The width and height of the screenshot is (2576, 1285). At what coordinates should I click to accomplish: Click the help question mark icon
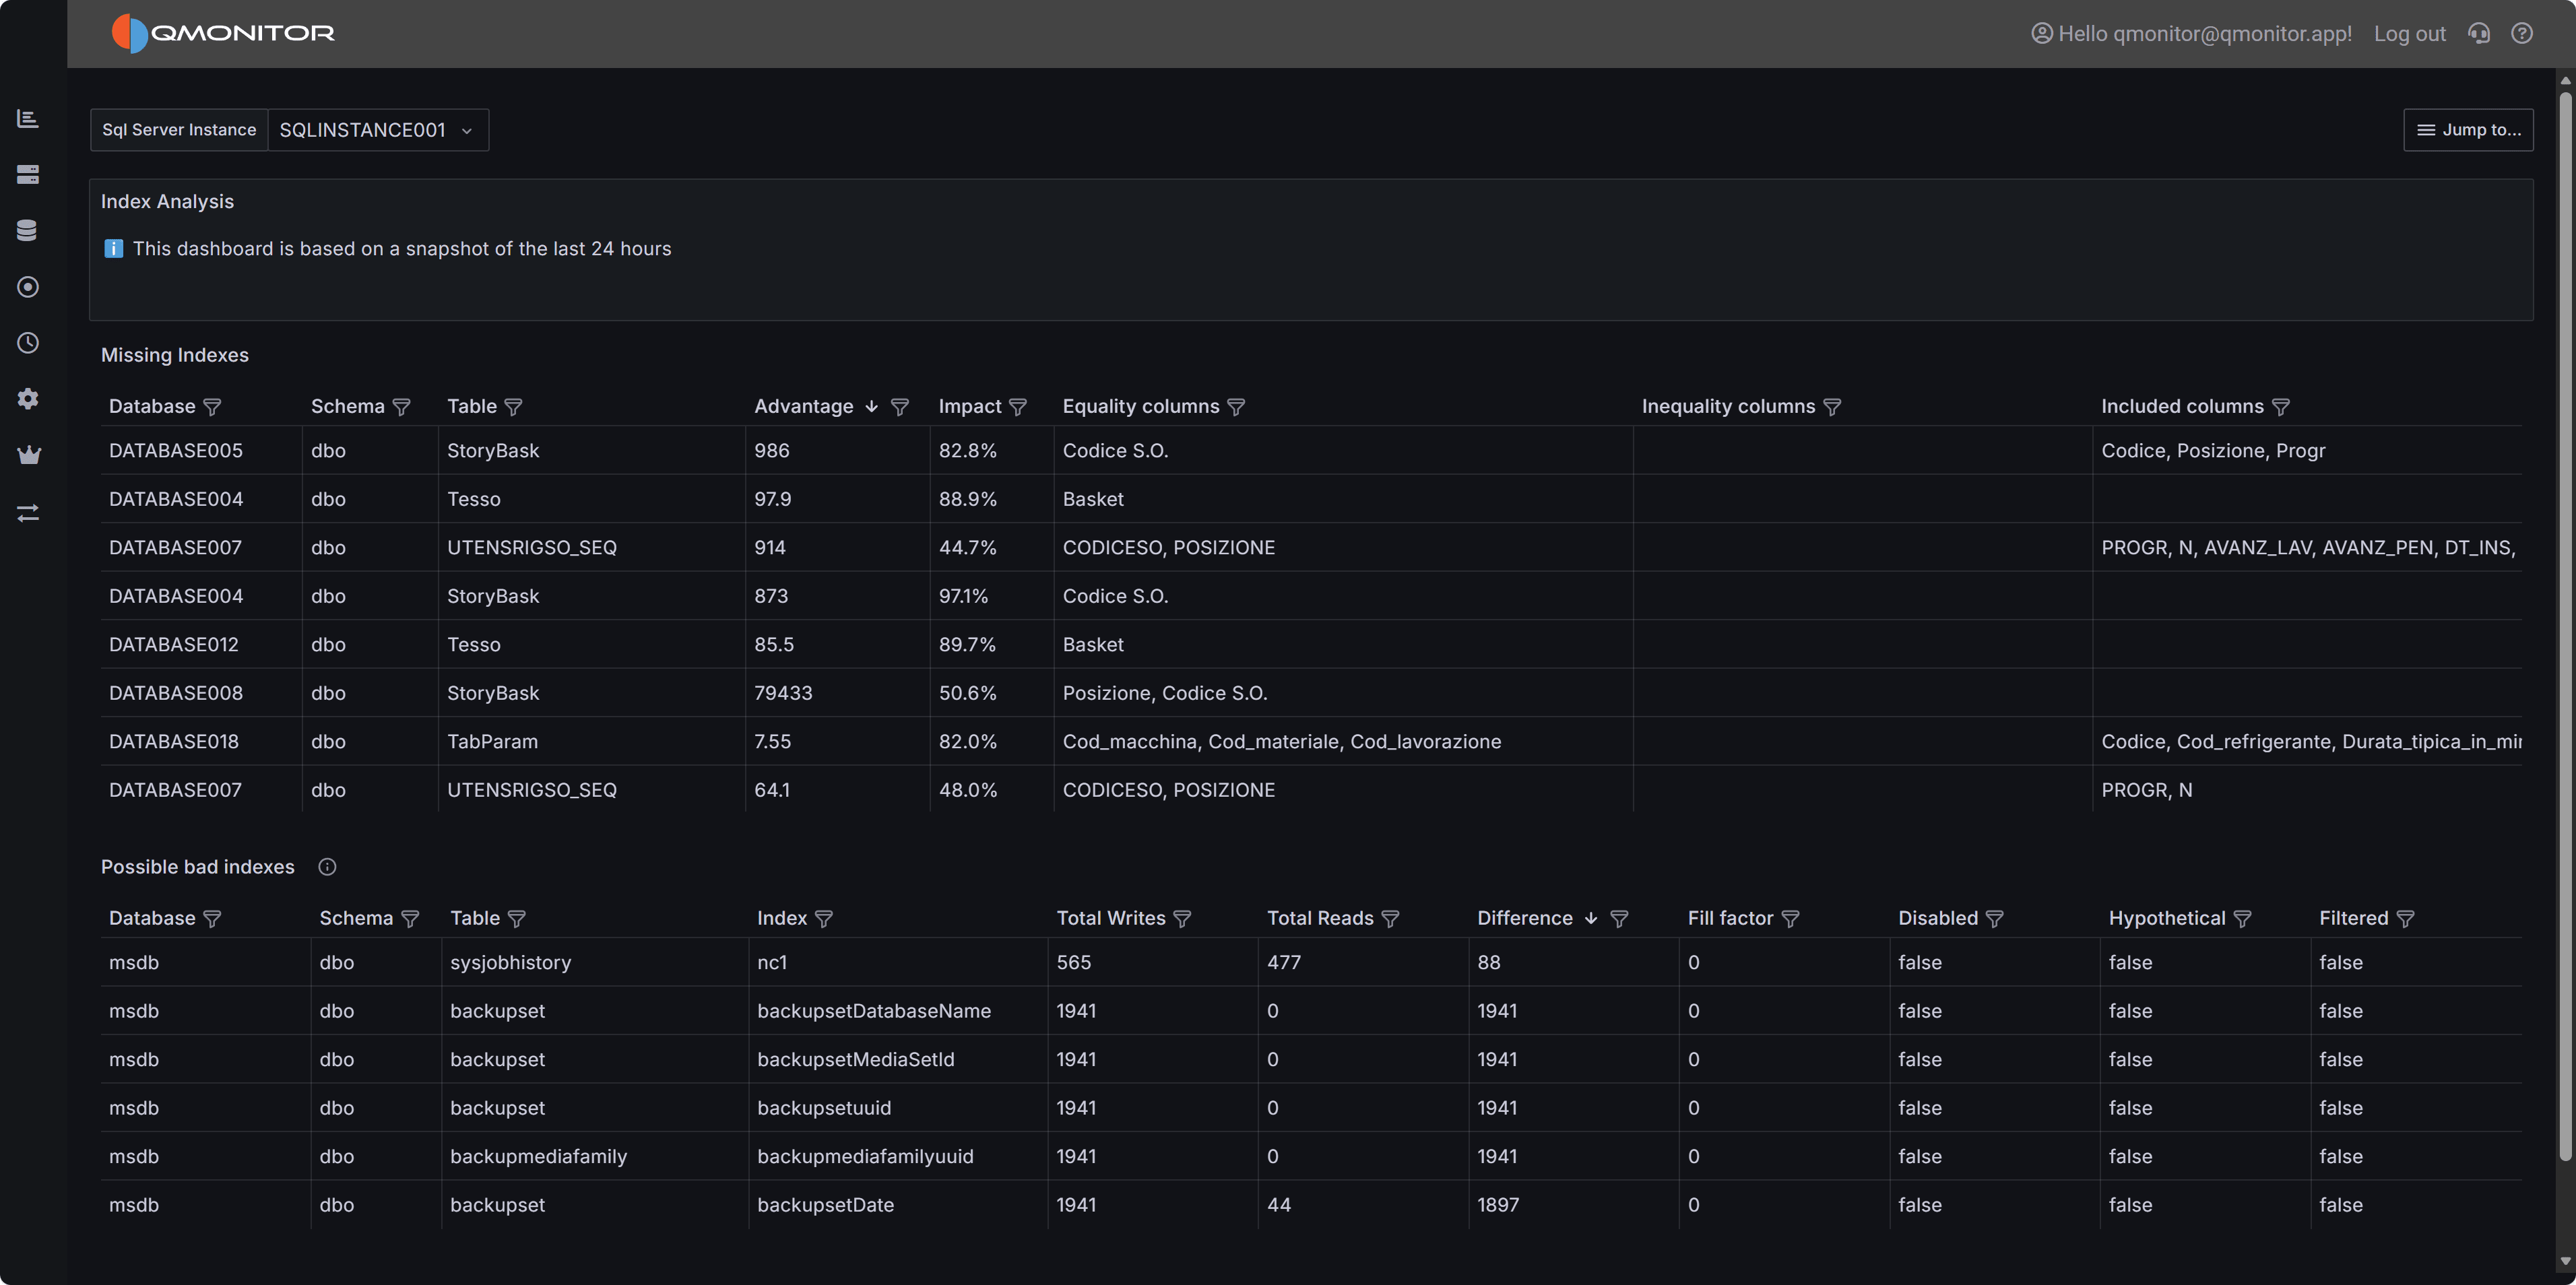(x=2522, y=33)
